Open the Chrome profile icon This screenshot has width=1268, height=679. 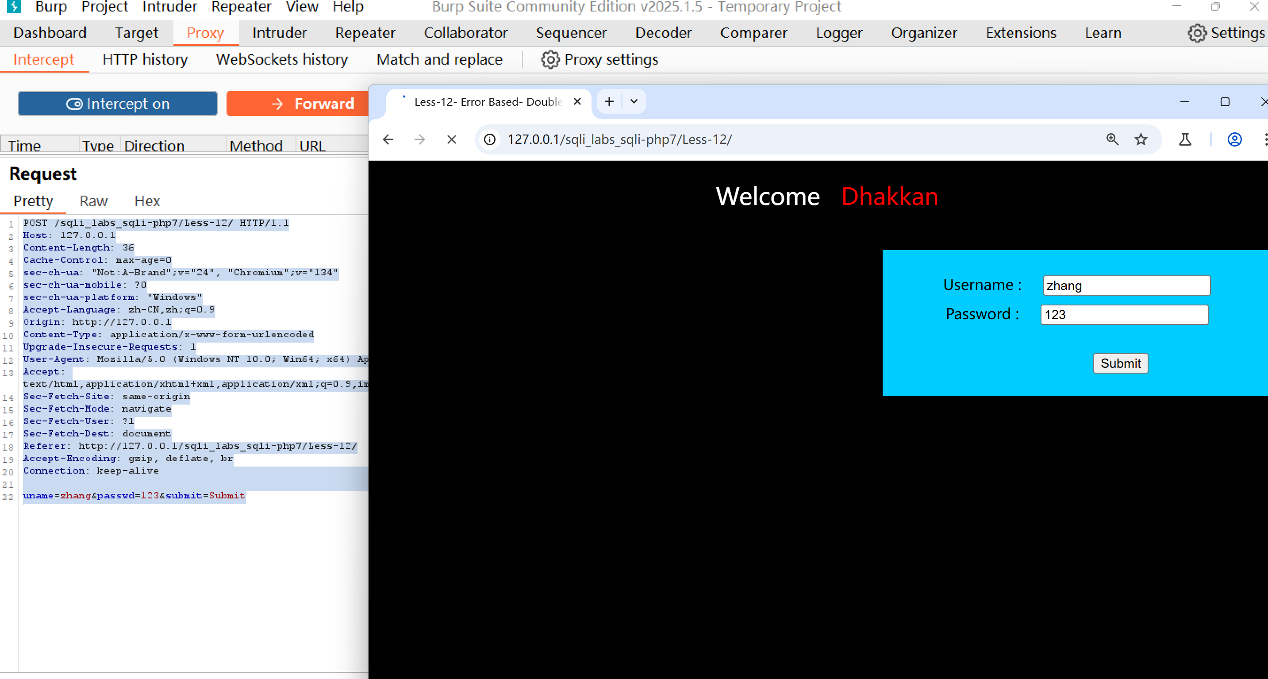[x=1234, y=140]
